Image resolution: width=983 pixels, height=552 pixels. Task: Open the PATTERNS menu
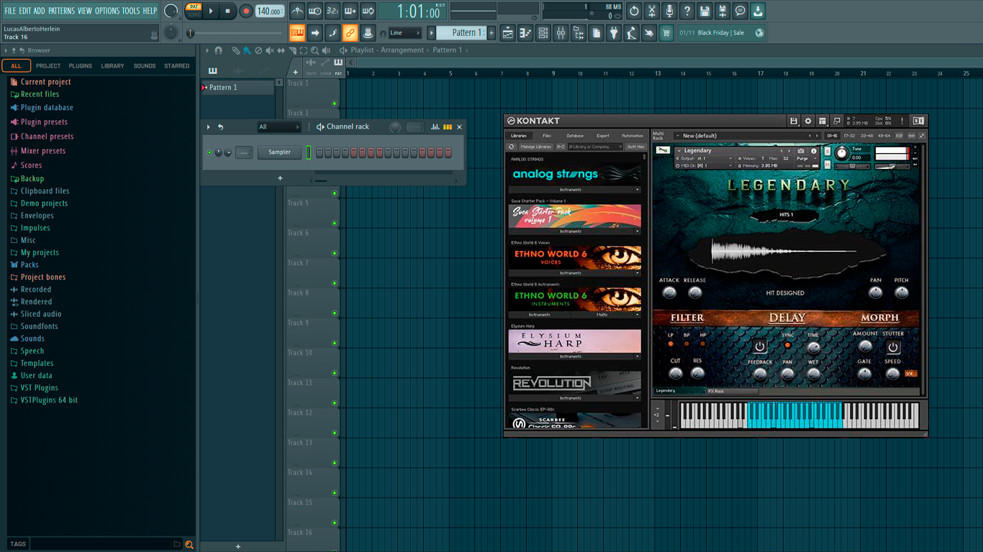pyautogui.click(x=61, y=11)
